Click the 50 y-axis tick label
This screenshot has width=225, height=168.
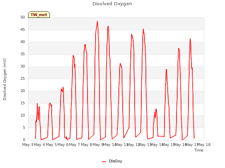click(22, 17)
